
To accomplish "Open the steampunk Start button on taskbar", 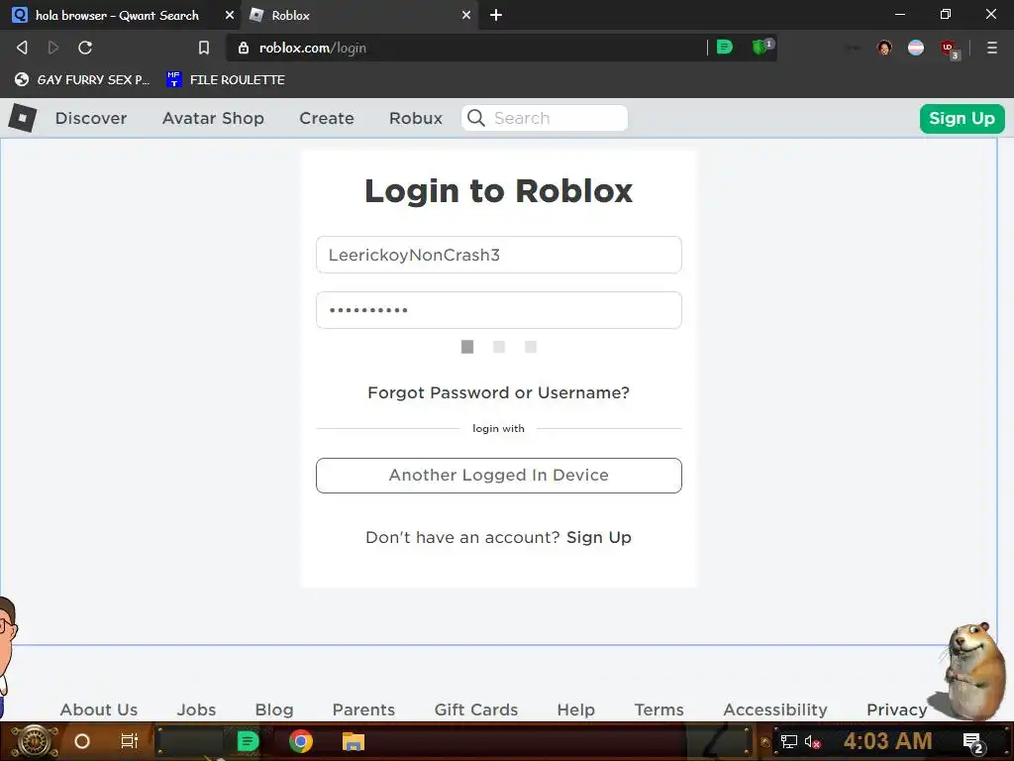I will coord(34,741).
